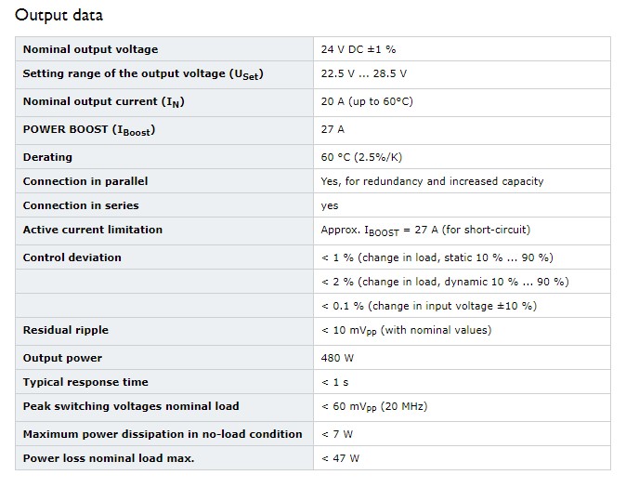Screen dimensions: 626x488
Task: Click Setting range of the output voltage row
Action: [313, 74]
